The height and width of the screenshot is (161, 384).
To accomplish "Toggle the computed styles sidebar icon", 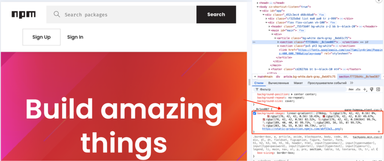I will click(378, 89).
